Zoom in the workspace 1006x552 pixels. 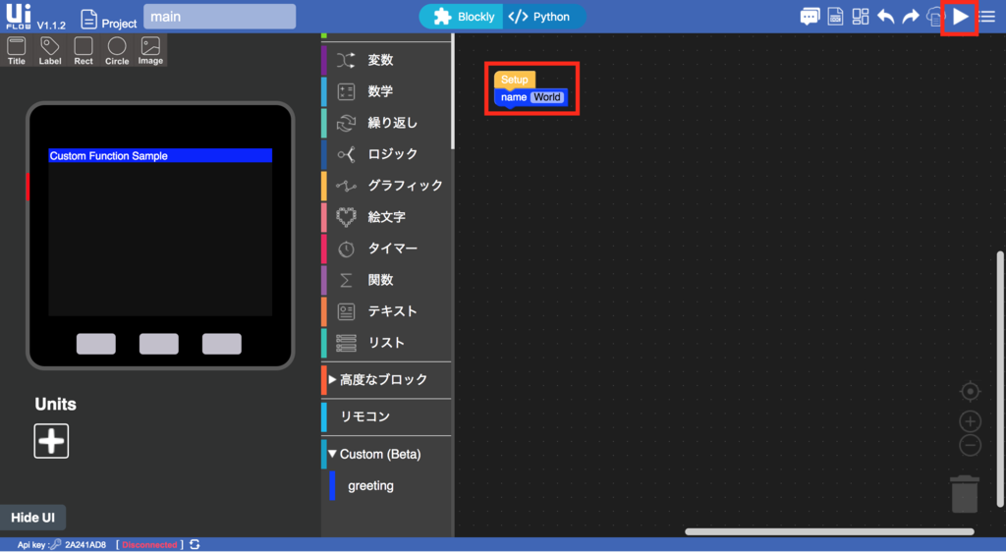[x=970, y=421]
